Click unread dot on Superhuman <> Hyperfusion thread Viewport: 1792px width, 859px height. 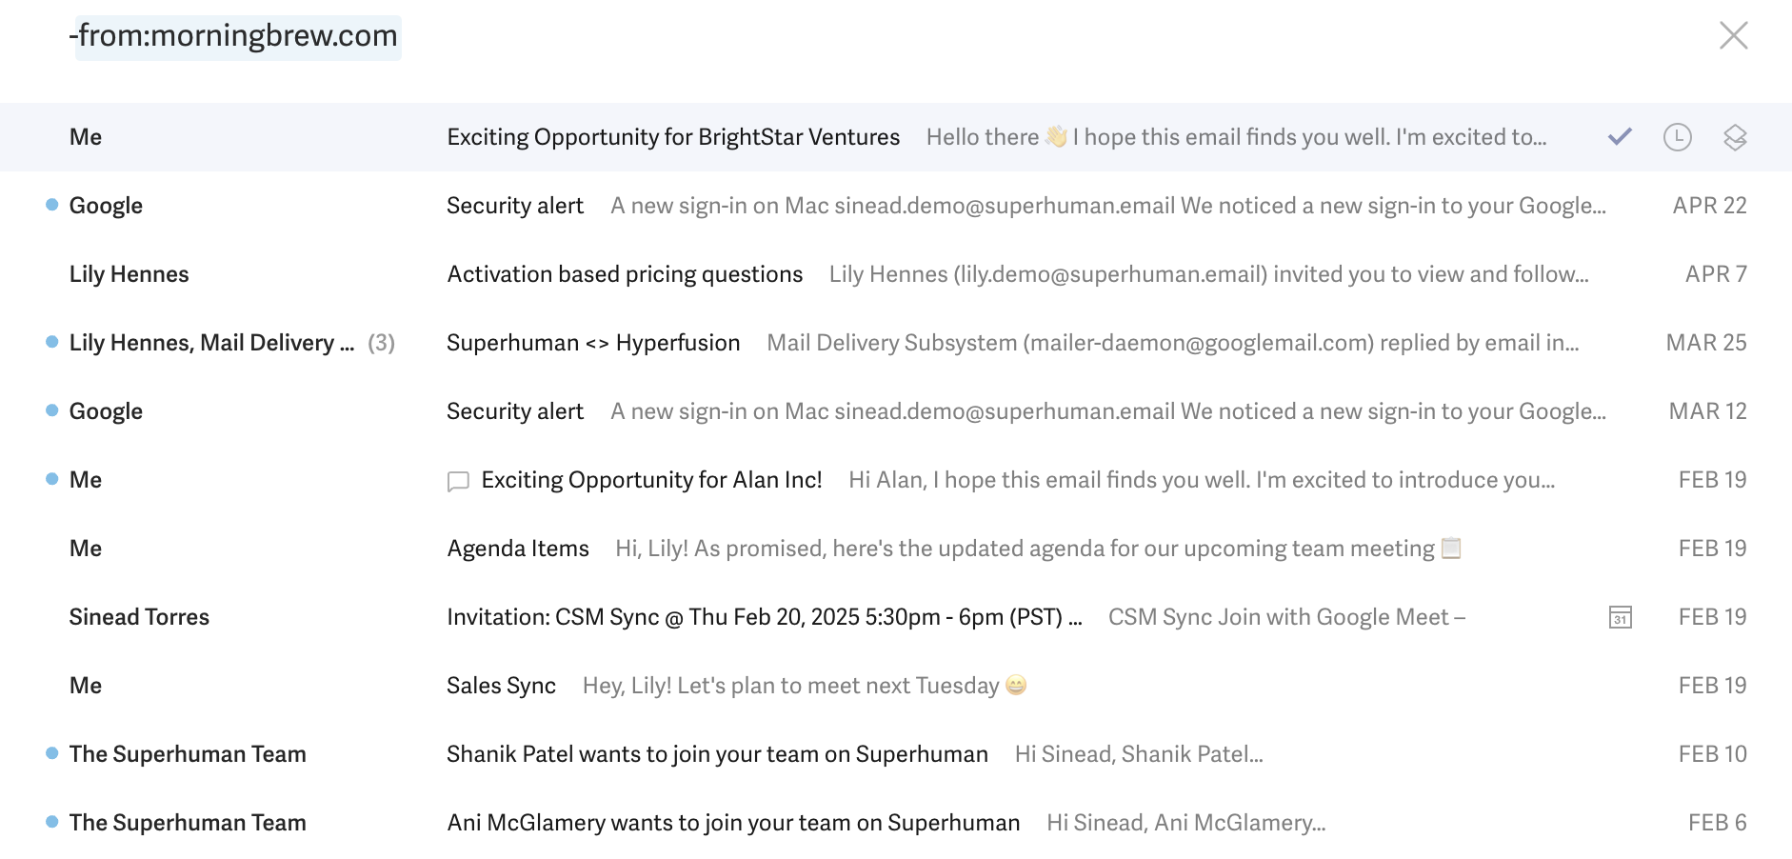click(x=52, y=342)
